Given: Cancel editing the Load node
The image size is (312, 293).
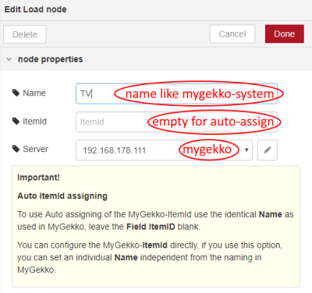Looking at the screenshot, I should 232,34.
